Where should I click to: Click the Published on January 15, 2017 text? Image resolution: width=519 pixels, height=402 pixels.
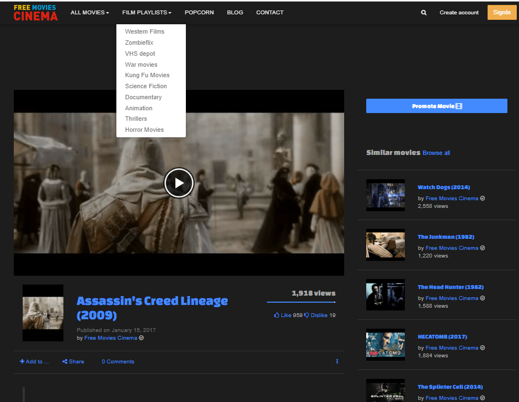(116, 330)
